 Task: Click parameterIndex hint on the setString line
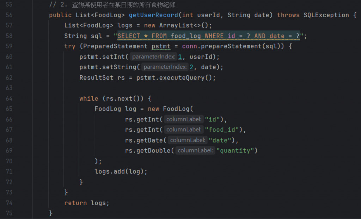[165, 67]
